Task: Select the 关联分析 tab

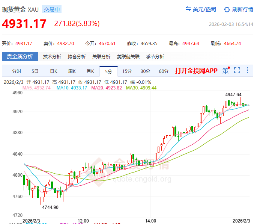Action: 101,57
